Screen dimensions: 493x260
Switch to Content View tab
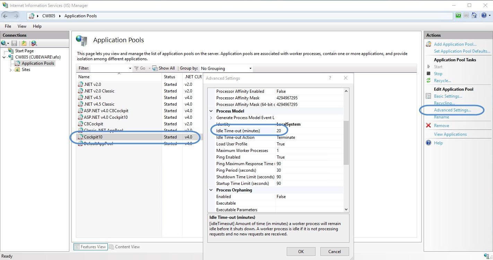pyautogui.click(x=125, y=247)
